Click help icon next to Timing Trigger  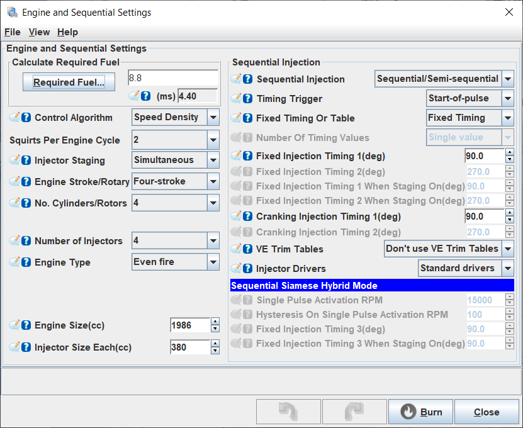[x=248, y=99]
